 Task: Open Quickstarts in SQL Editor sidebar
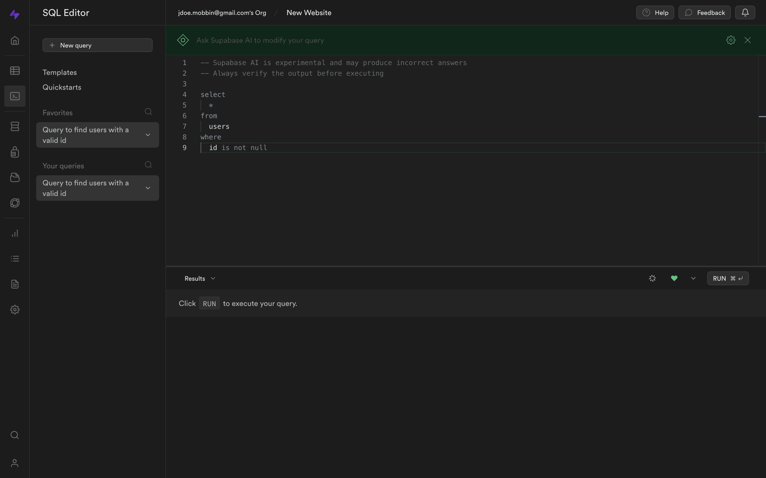tap(62, 87)
